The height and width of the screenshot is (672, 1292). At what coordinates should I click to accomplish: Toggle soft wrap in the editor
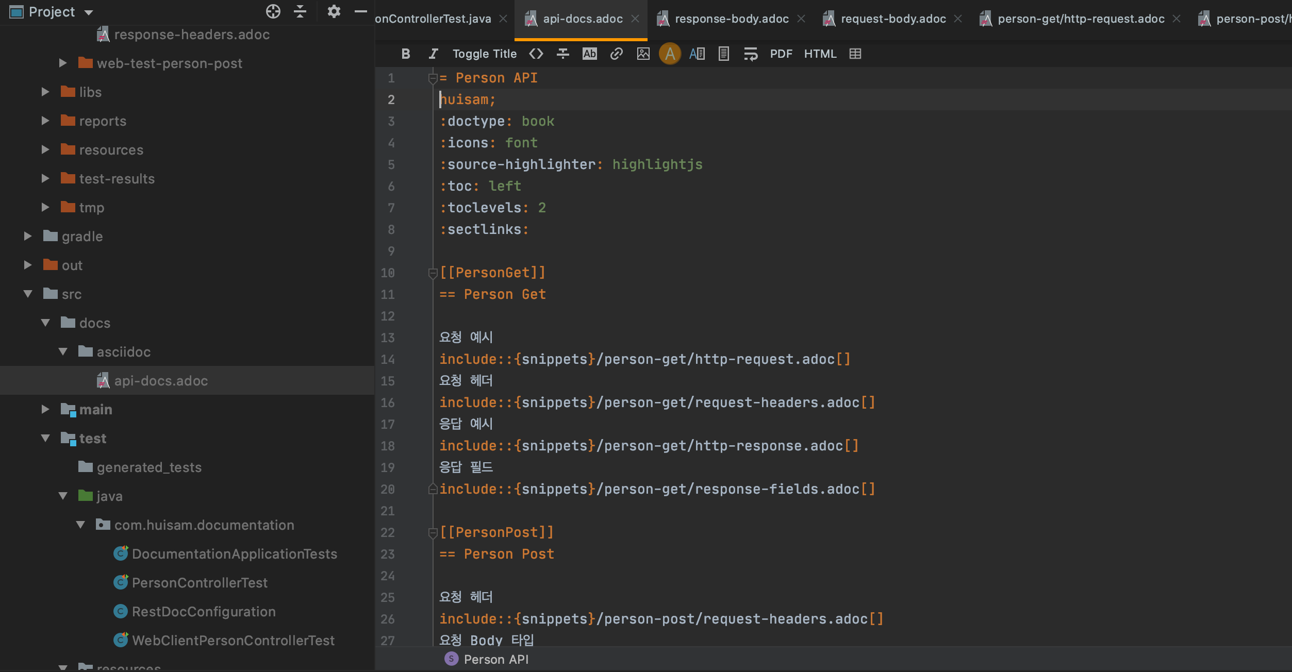(x=751, y=54)
